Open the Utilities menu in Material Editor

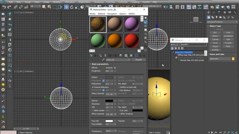tap(132, 14)
